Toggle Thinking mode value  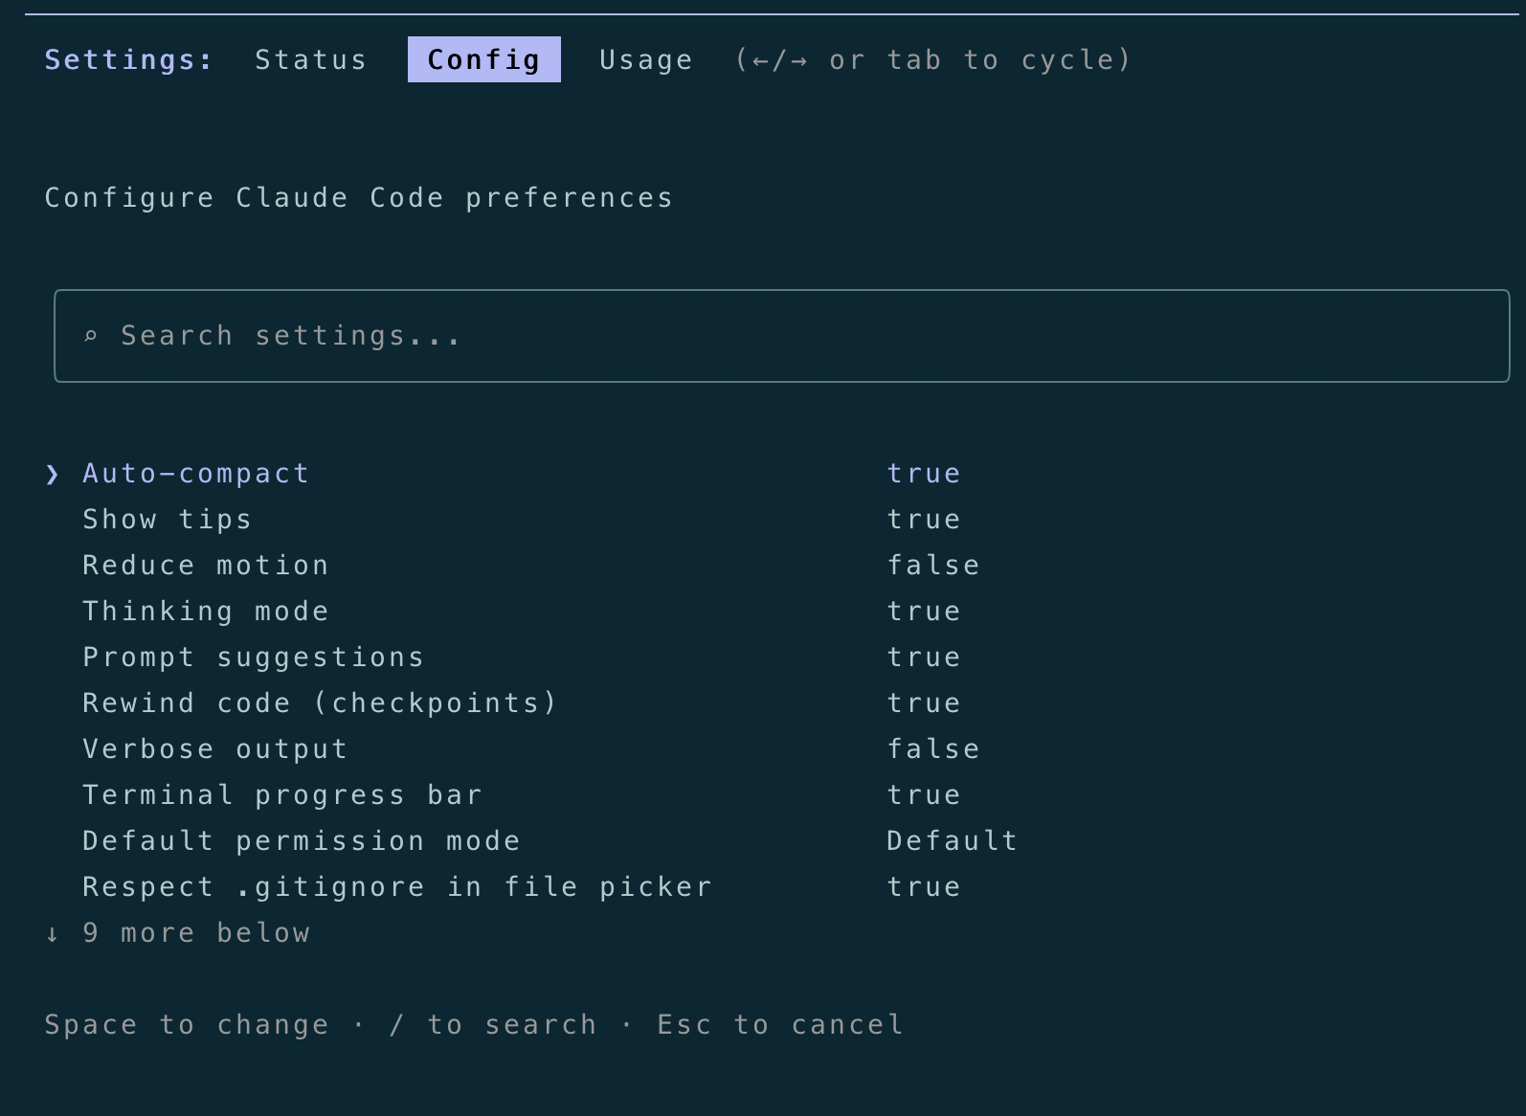(x=923, y=612)
